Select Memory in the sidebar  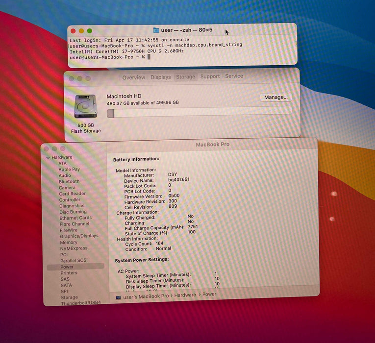tap(69, 243)
